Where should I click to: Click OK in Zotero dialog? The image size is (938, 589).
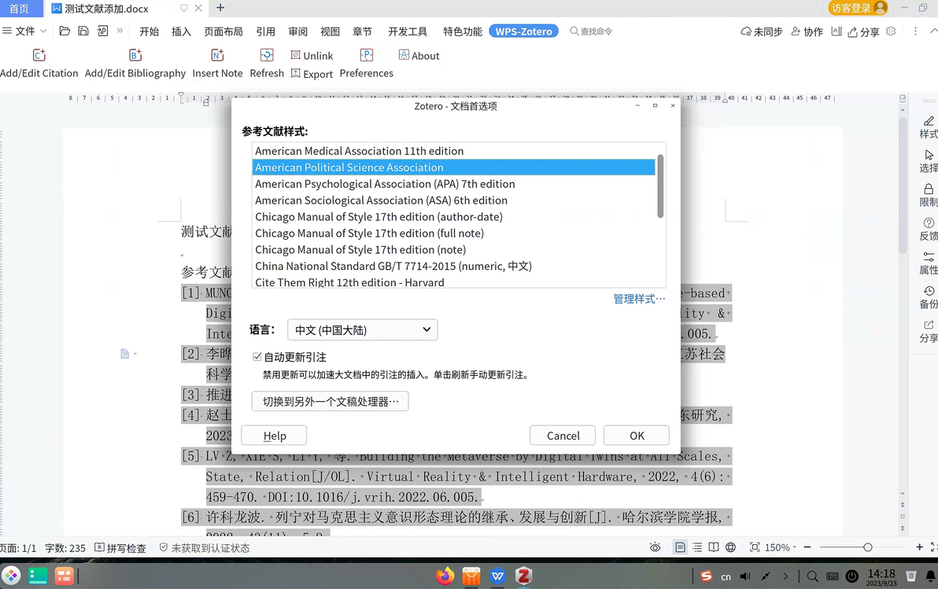click(637, 436)
